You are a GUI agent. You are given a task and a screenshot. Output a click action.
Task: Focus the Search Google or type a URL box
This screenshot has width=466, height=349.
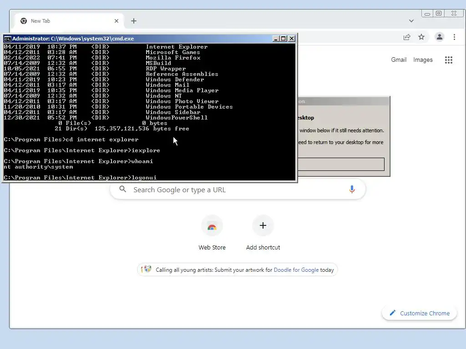pyautogui.click(x=238, y=189)
